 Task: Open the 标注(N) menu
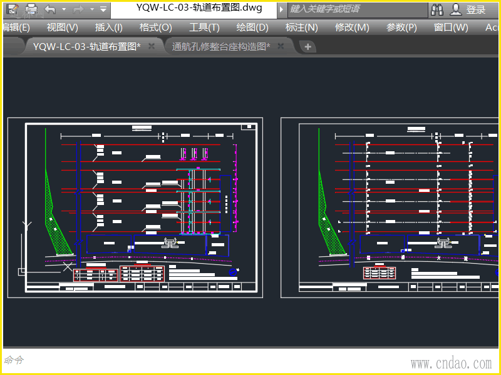(301, 27)
